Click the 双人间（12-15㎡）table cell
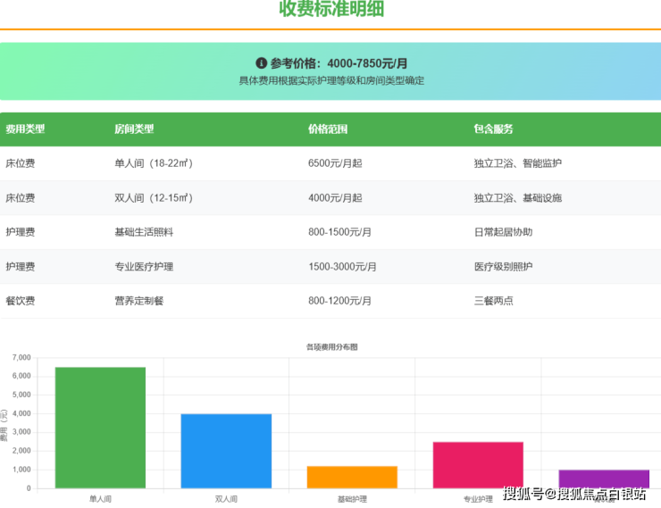 click(x=155, y=198)
